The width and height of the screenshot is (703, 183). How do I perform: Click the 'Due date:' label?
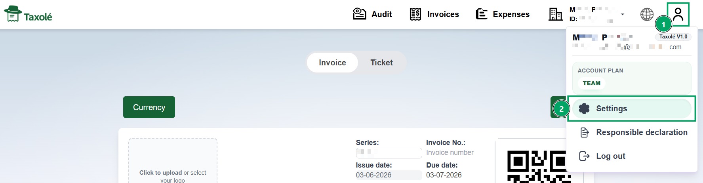(442, 165)
